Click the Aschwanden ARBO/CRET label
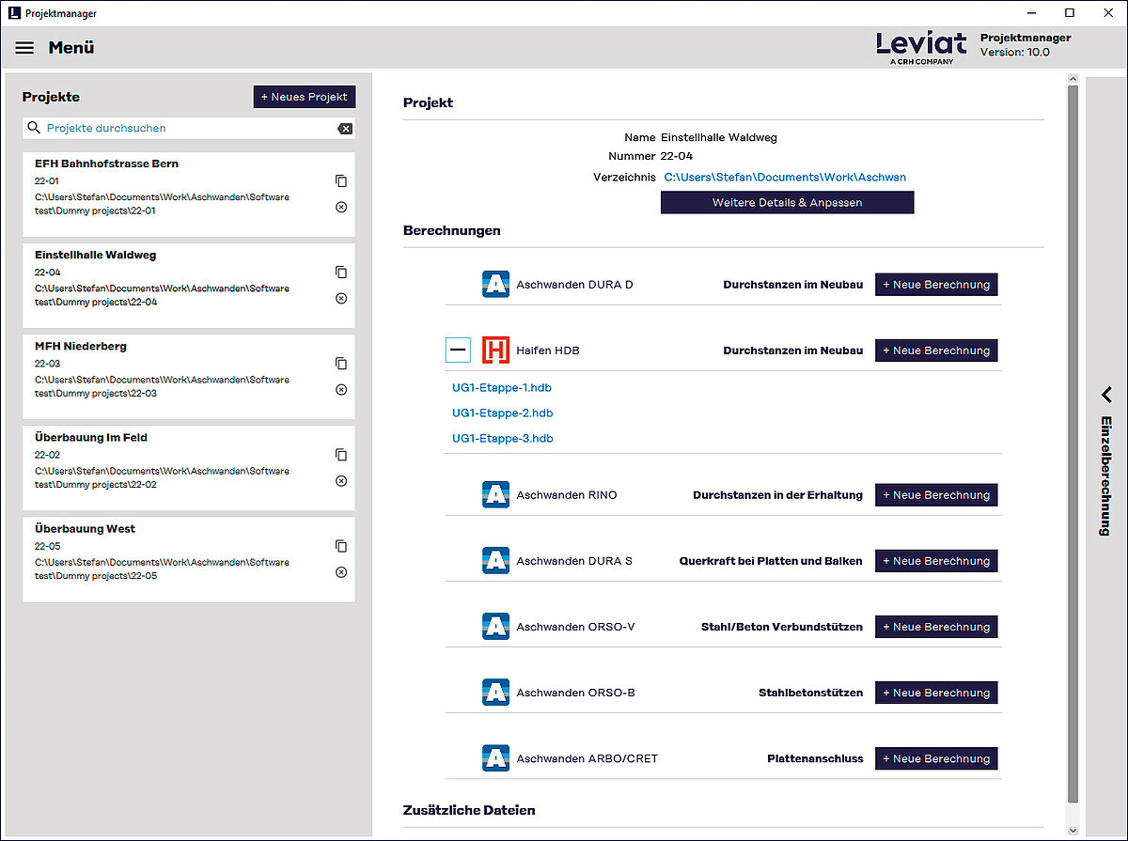This screenshot has width=1128, height=841. (x=587, y=758)
